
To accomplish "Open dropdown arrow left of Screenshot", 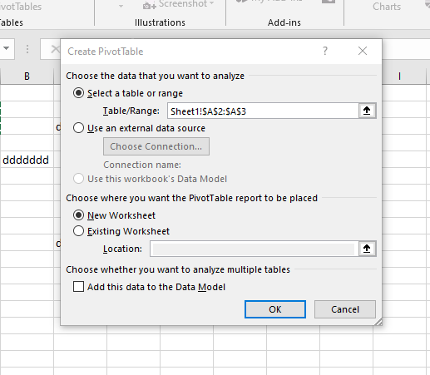I will 121,6.
